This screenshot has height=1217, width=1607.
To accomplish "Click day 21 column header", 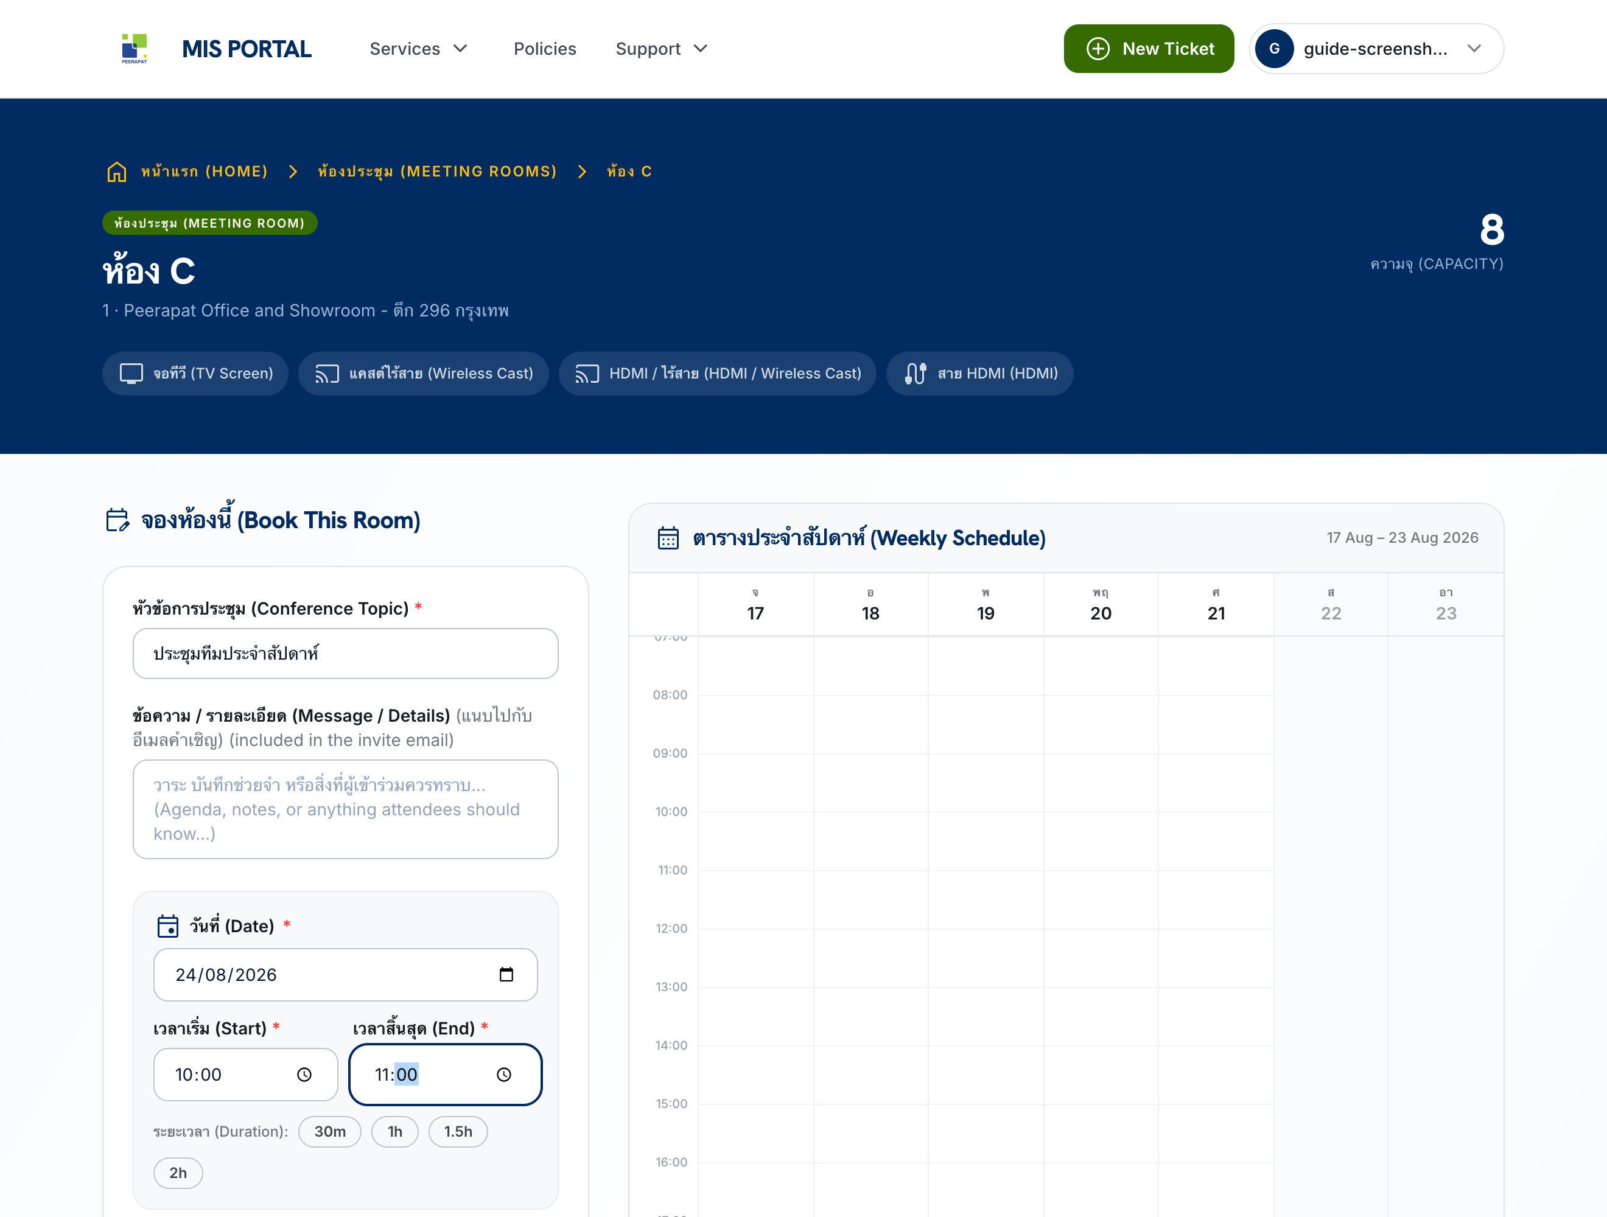I will tap(1216, 604).
